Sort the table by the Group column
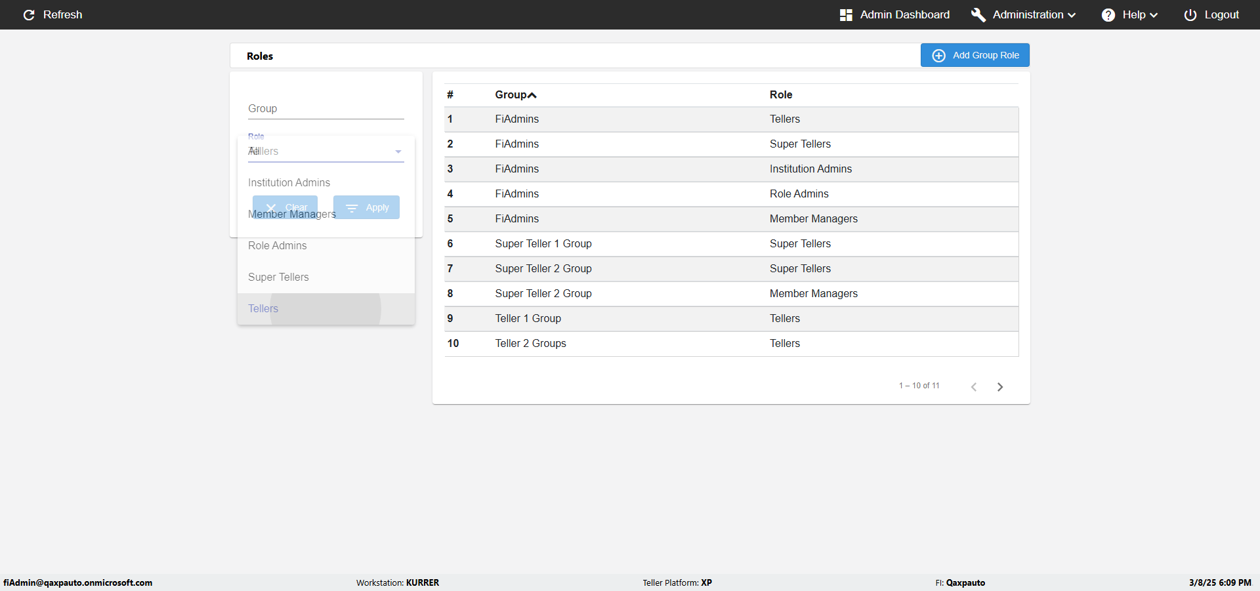Screen dimensions: 1260x591 click(516, 94)
